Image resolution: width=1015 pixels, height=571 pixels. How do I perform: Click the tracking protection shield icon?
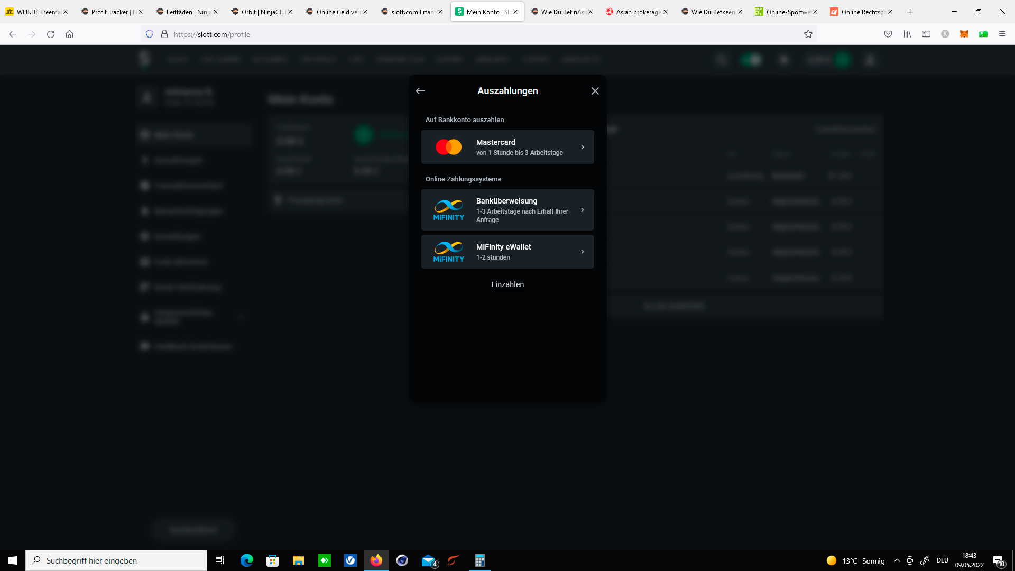point(150,34)
